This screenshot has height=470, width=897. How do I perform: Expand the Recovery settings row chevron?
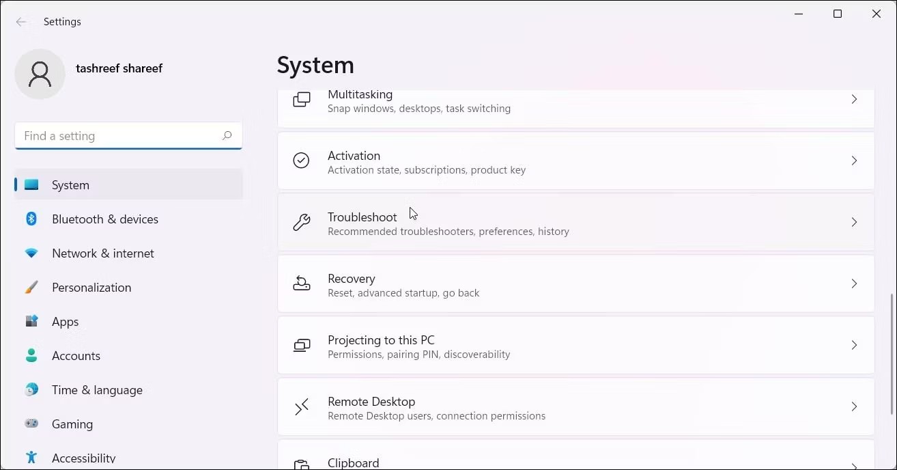click(x=854, y=284)
